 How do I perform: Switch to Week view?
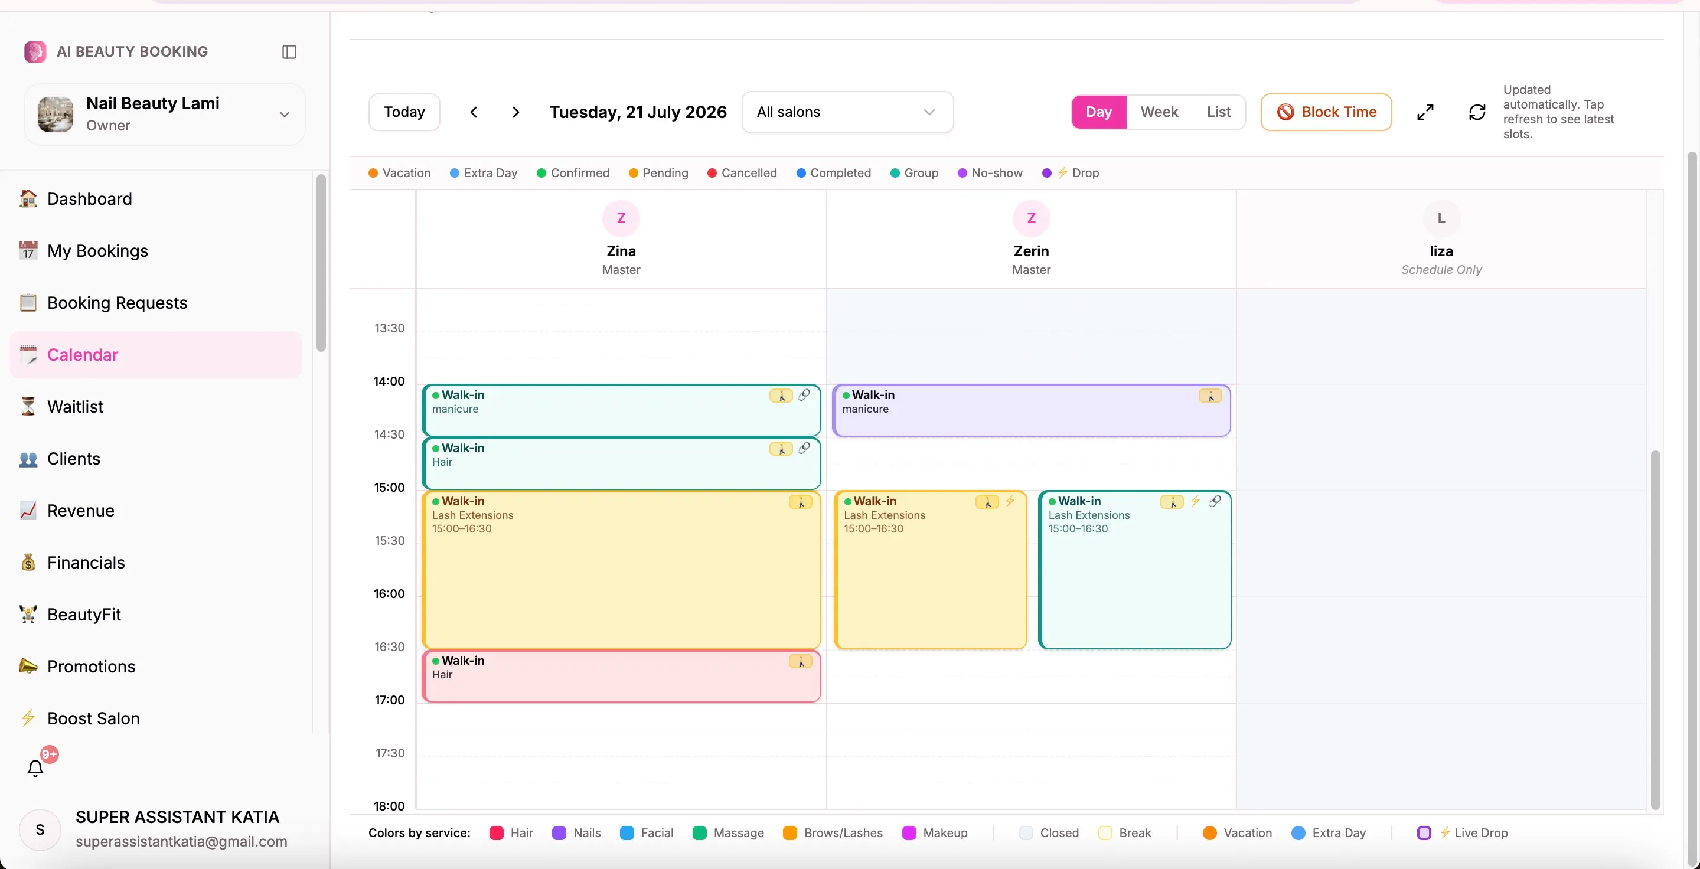(1160, 112)
